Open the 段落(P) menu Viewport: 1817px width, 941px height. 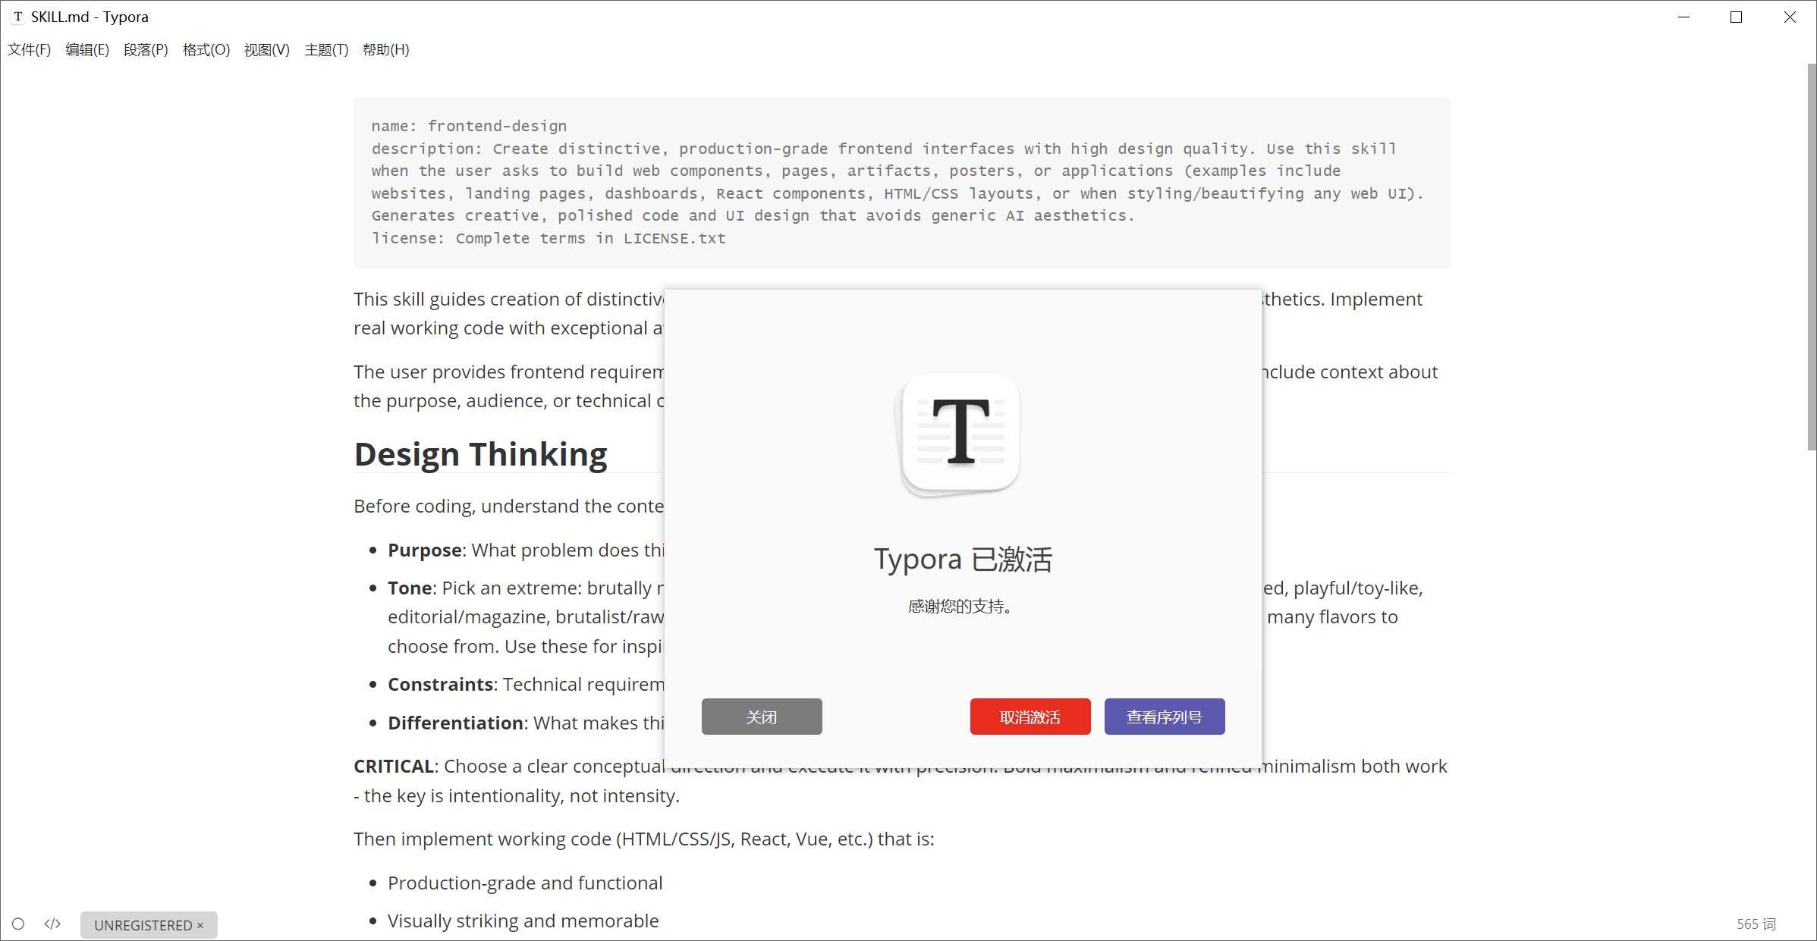tap(146, 50)
